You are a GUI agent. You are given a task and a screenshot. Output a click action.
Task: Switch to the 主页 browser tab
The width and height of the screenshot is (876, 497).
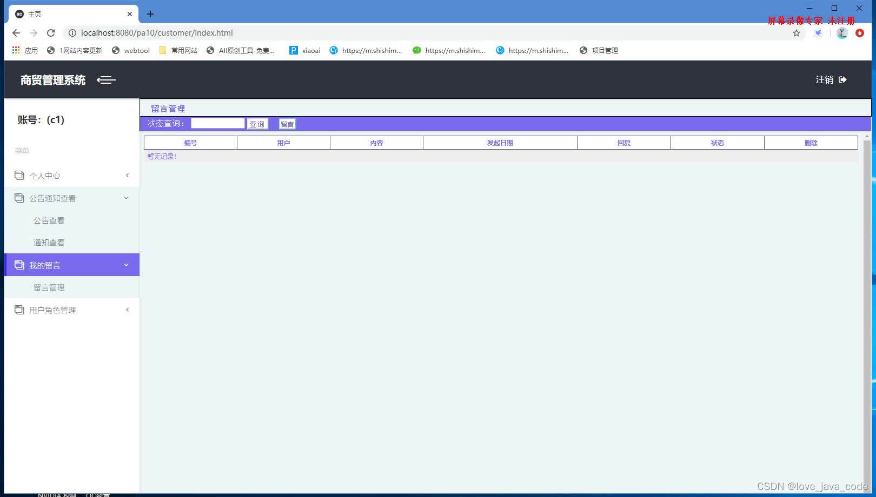(x=74, y=14)
